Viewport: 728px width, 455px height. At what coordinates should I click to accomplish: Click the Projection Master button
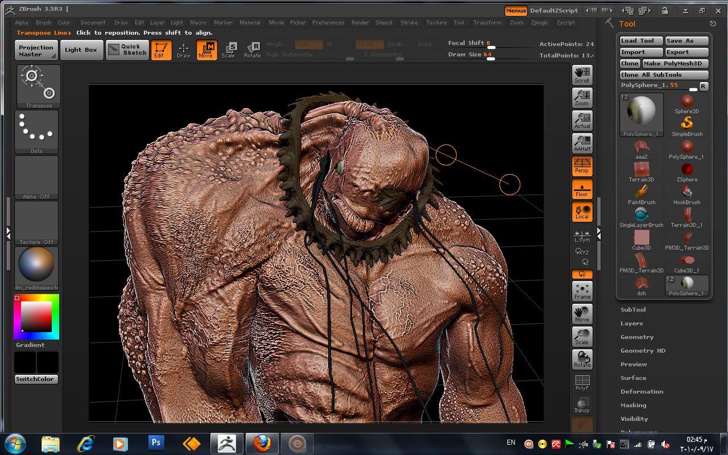tap(36, 51)
